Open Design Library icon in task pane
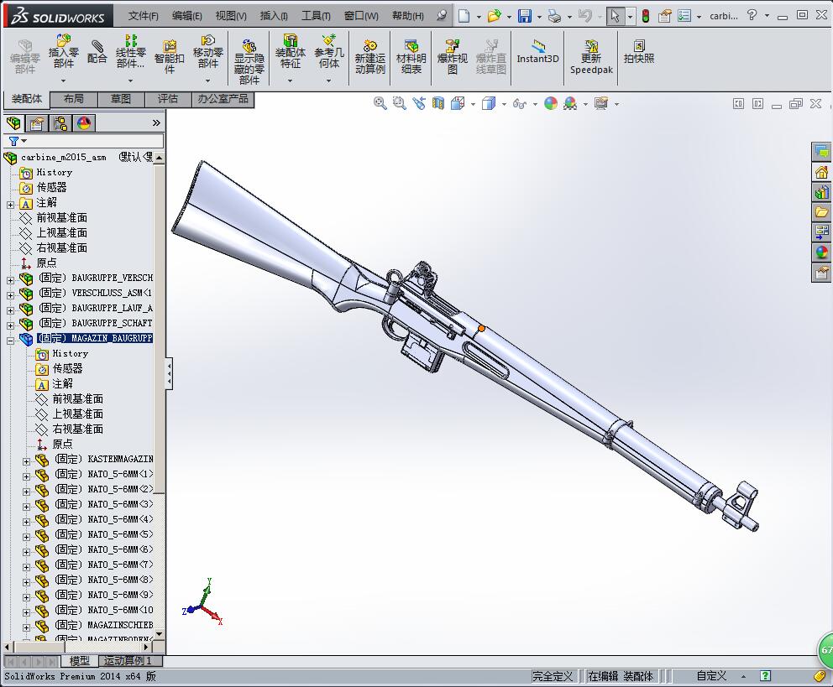The image size is (833, 687). [x=822, y=193]
